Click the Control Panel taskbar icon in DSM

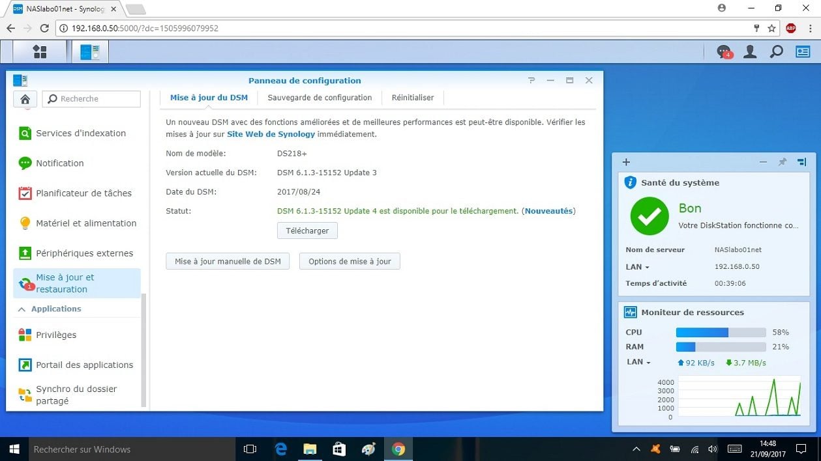(90, 52)
